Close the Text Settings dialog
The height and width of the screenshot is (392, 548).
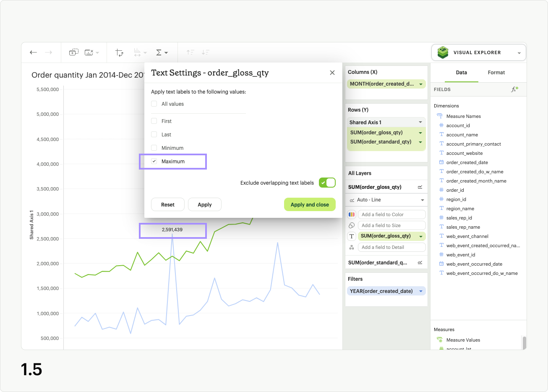pyautogui.click(x=332, y=73)
